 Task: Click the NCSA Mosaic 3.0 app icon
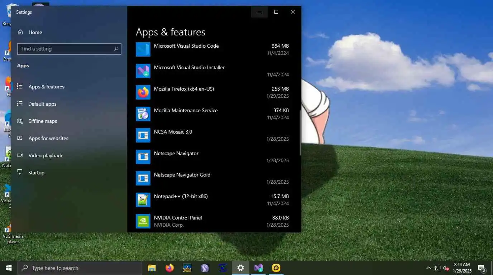pyautogui.click(x=143, y=135)
